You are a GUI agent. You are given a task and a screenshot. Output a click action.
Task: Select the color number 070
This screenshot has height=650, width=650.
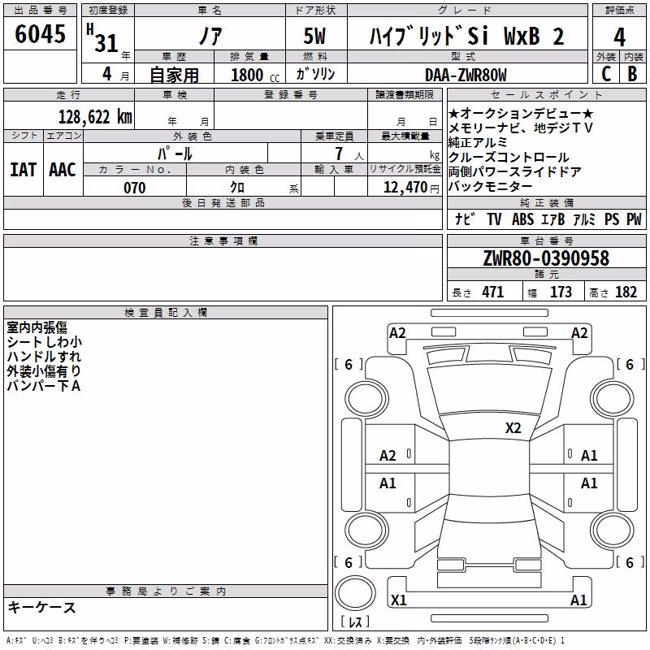pos(135,188)
